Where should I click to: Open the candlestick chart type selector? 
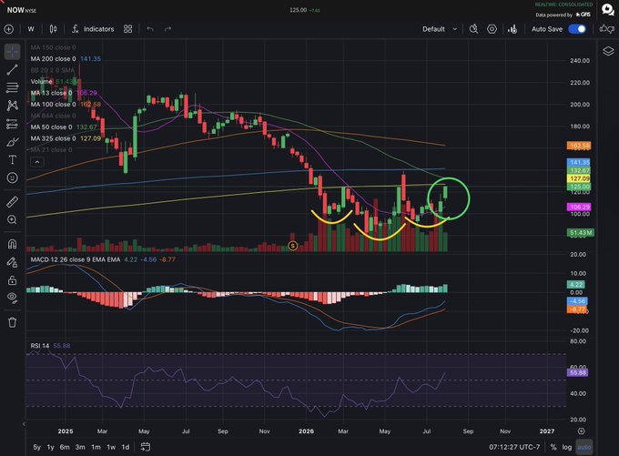[x=54, y=29]
